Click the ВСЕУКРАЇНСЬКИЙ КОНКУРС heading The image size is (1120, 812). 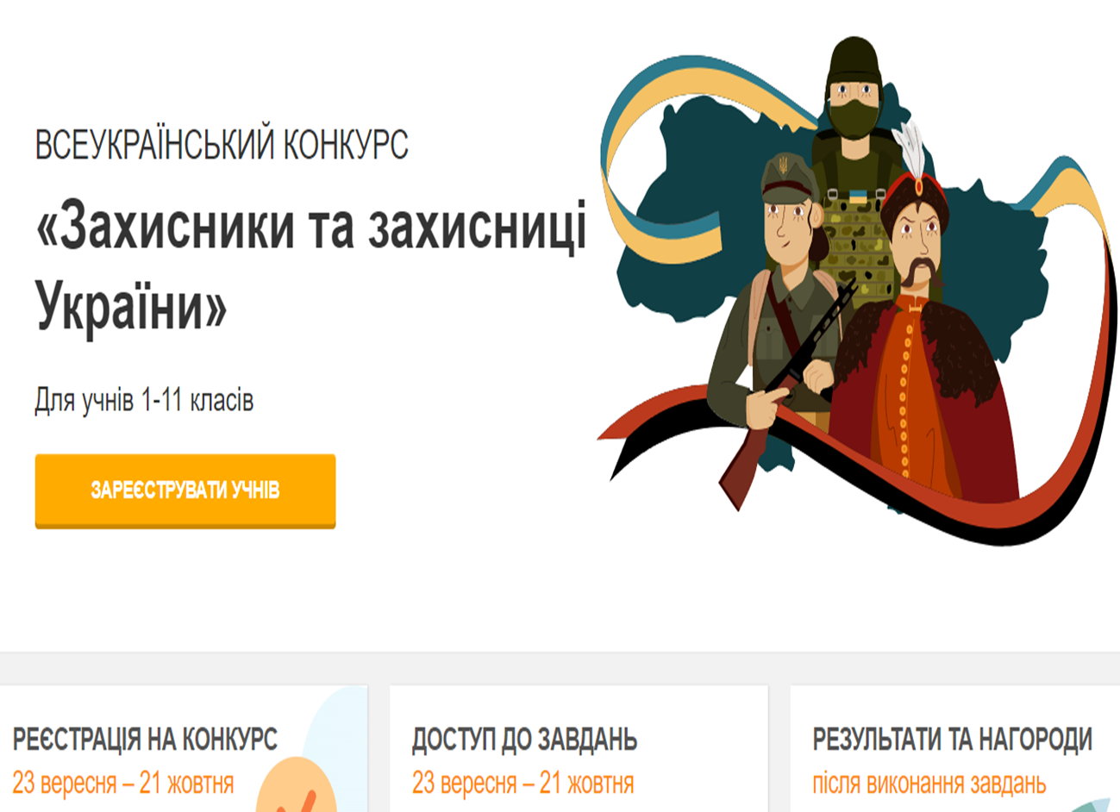[222, 145]
